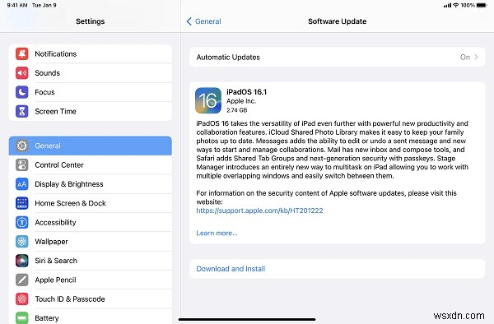Image resolution: width=494 pixels, height=324 pixels.
Task: Tap the iPadOS 16 update icon
Action: coord(208,100)
